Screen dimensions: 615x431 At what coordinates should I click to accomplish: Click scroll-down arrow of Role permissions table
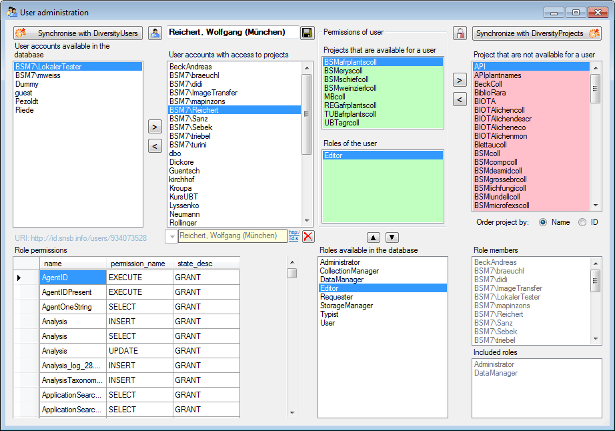291,412
